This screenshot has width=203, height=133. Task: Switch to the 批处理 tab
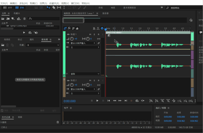(44, 39)
